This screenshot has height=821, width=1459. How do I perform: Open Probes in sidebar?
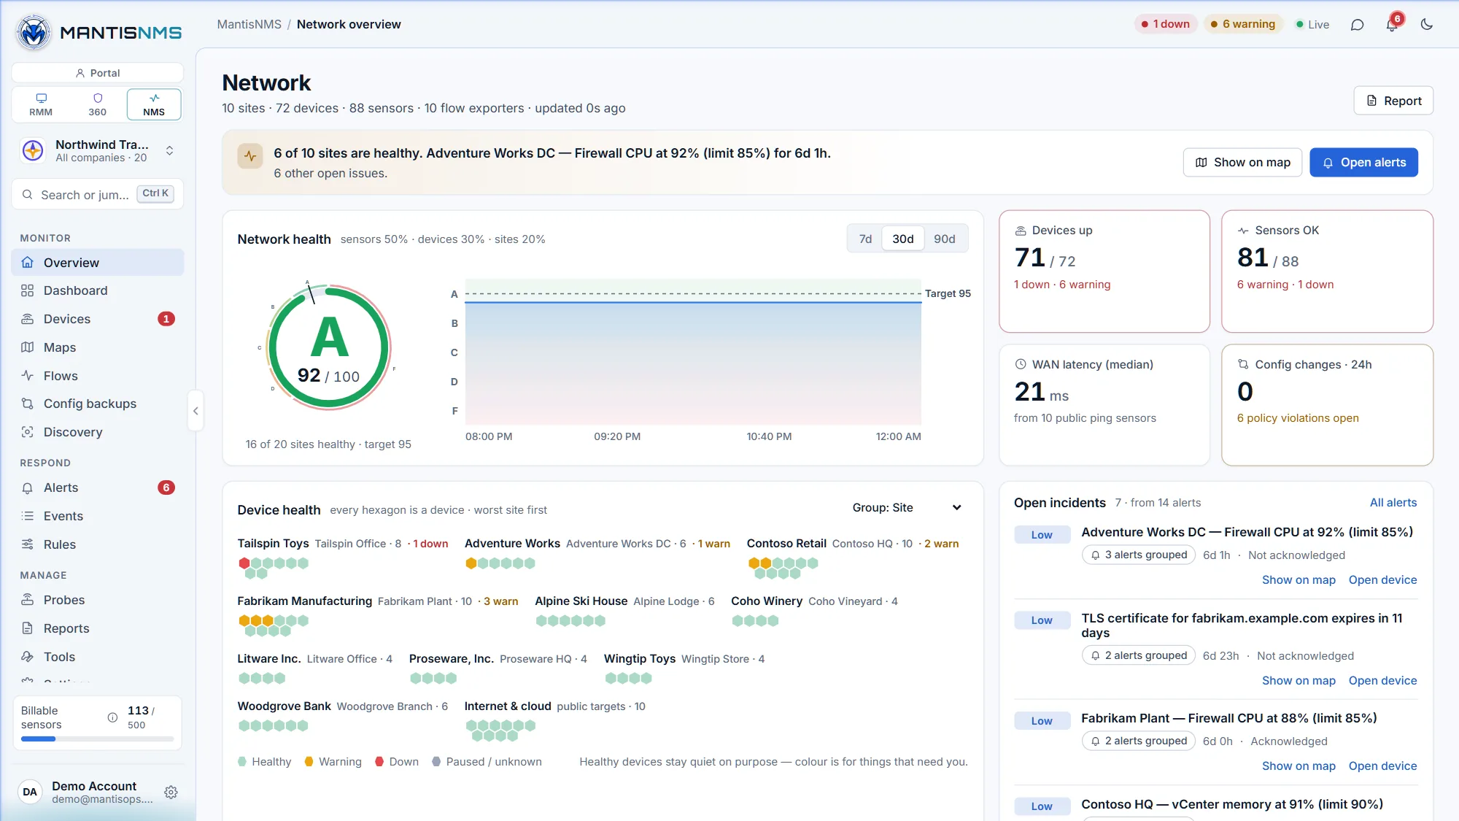point(98,600)
